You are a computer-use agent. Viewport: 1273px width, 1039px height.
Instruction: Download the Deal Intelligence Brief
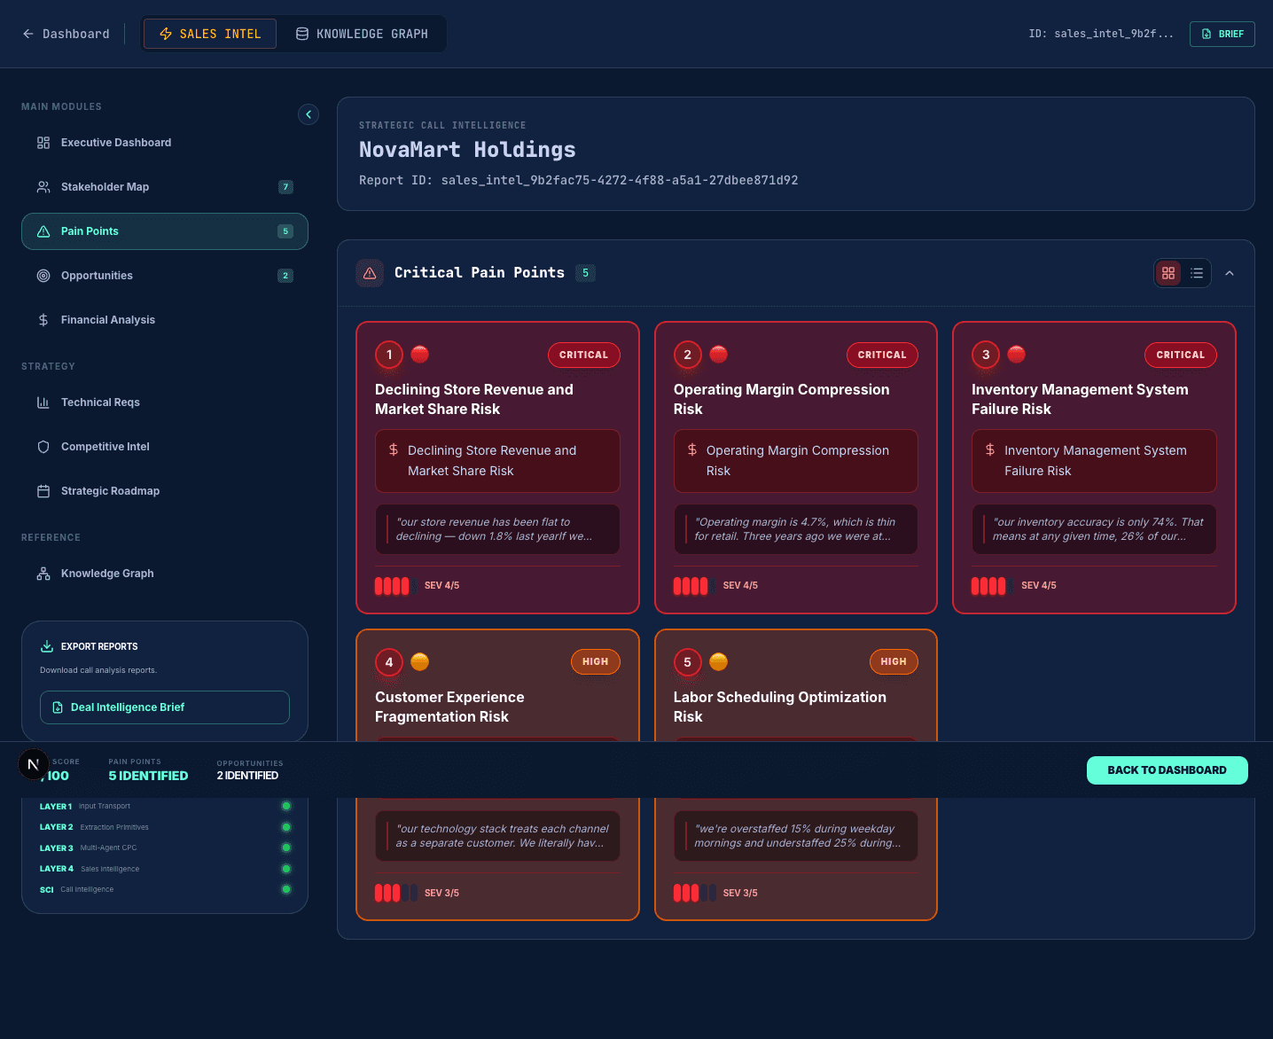point(165,707)
